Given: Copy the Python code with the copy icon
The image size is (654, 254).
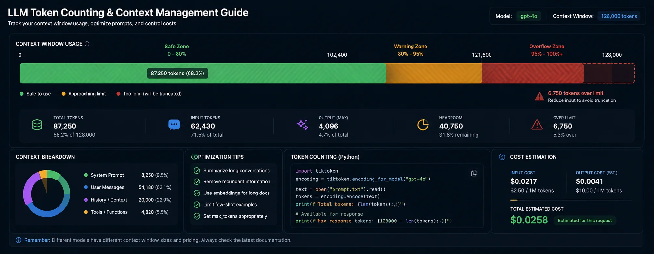Looking at the screenshot, I should point(474,173).
